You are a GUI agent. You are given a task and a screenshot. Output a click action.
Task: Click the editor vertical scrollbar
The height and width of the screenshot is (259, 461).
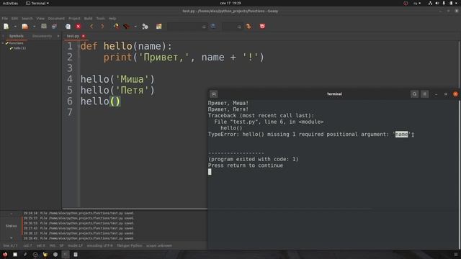[x=459, y=65]
